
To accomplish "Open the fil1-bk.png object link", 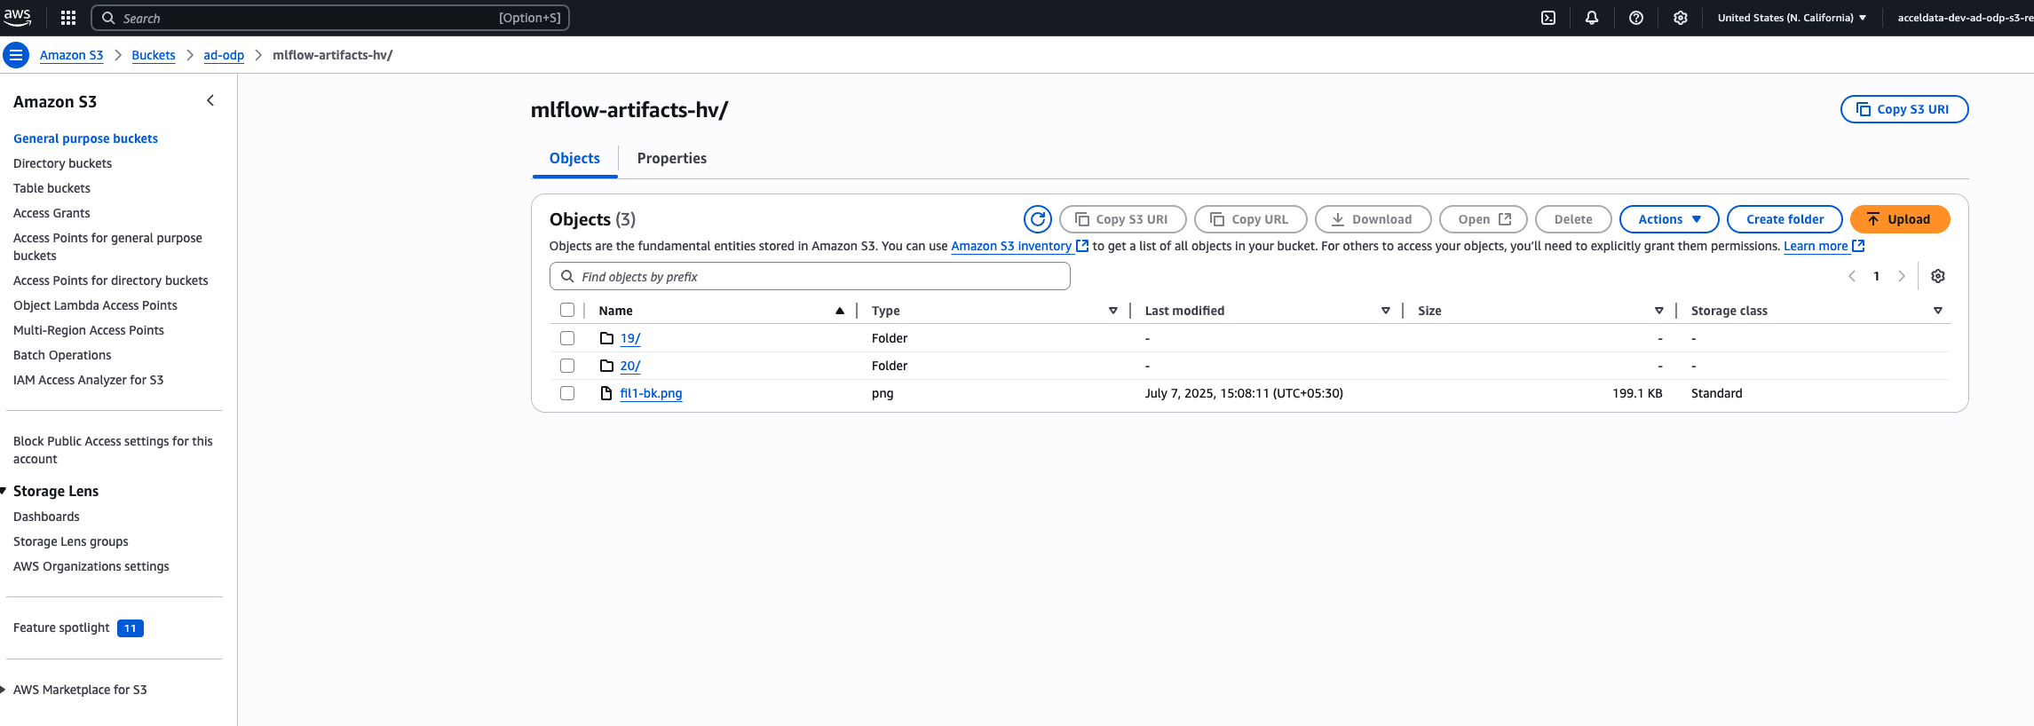I will [x=651, y=393].
